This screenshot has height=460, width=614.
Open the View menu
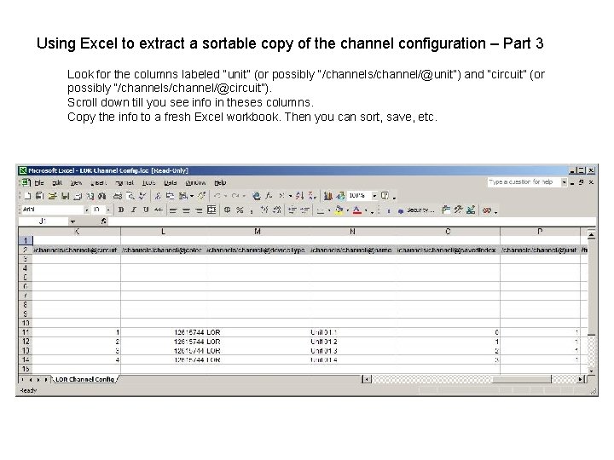76,182
